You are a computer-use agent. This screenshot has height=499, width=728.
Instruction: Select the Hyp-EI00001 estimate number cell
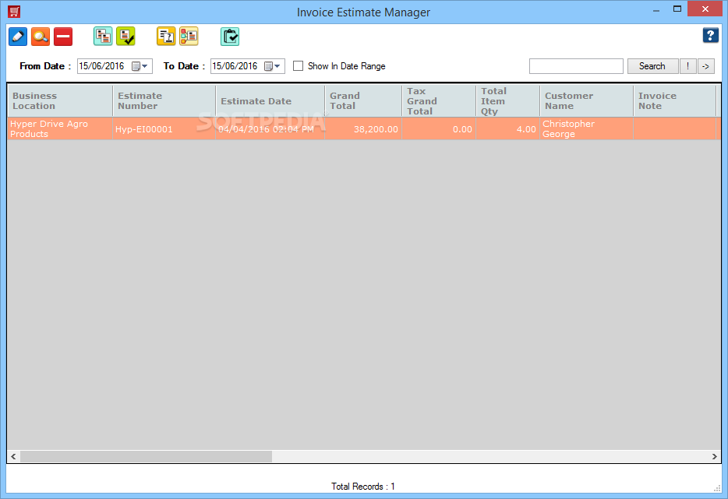164,129
